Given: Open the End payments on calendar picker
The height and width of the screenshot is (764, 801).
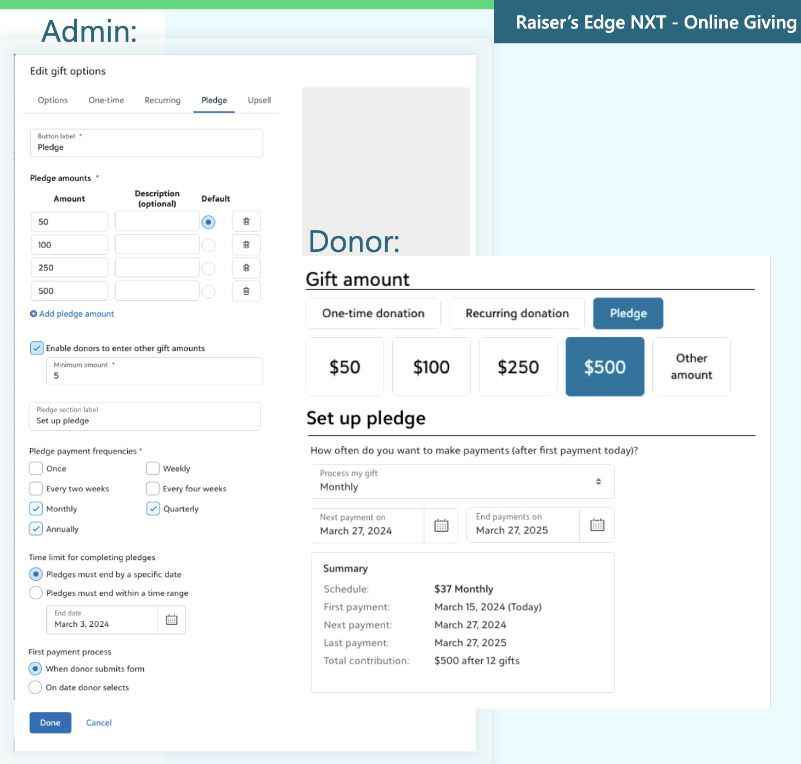Looking at the screenshot, I should [x=597, y=525].
